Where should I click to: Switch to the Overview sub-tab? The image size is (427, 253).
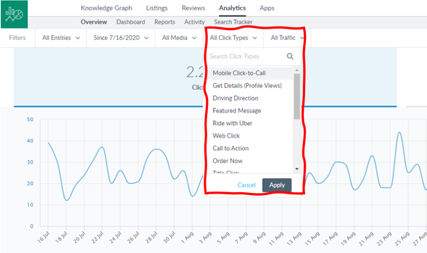pos(94,22)
